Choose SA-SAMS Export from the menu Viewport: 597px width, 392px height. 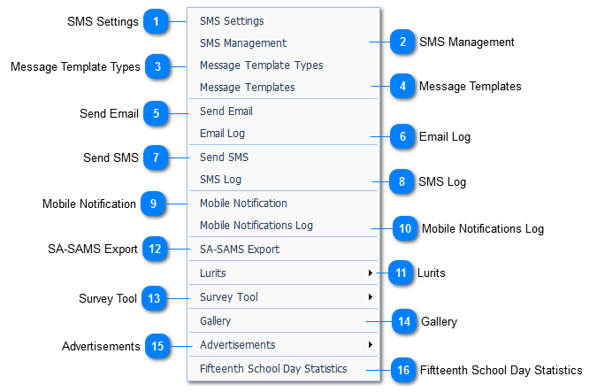click(239, 250)
